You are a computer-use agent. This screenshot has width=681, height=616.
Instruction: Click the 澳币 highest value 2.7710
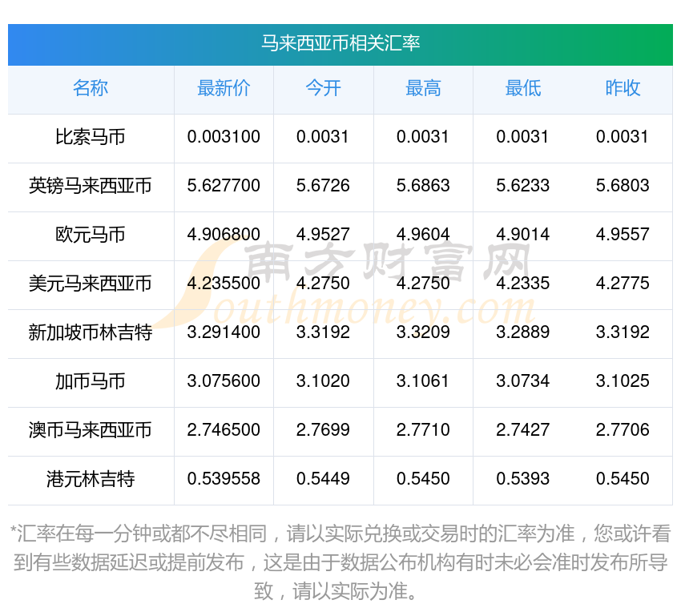(423, 430)
